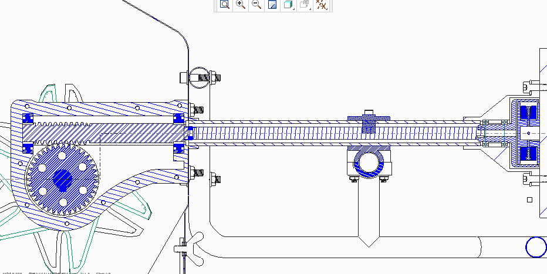Select the small square marker near the right edge

pos(529,199)
